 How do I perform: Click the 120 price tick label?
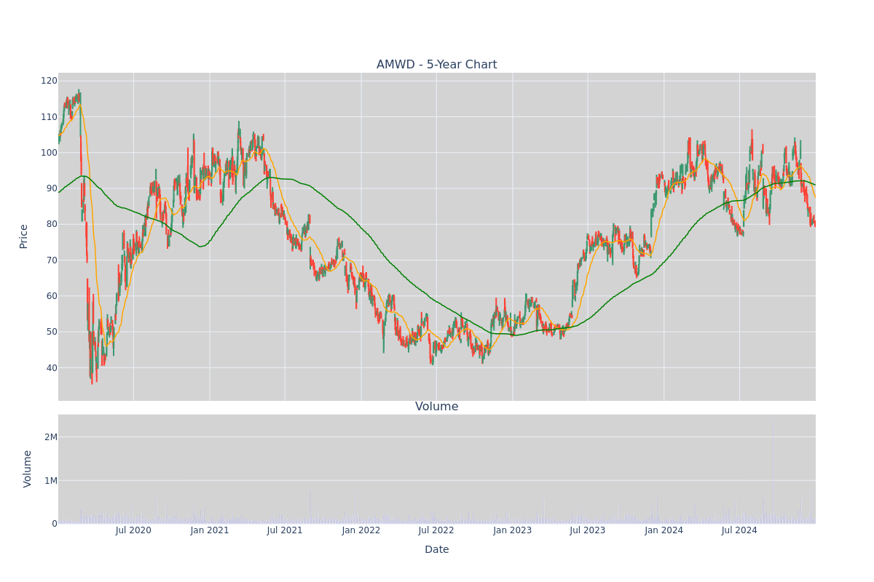[49, 81]
